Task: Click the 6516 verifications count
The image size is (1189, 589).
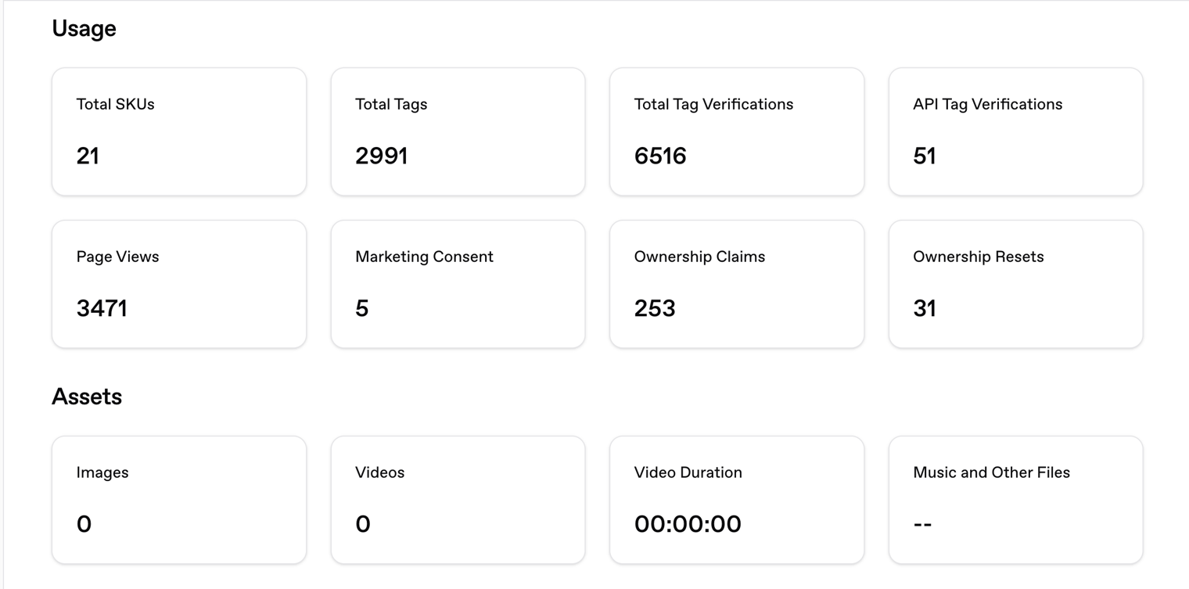Action: 660,156
